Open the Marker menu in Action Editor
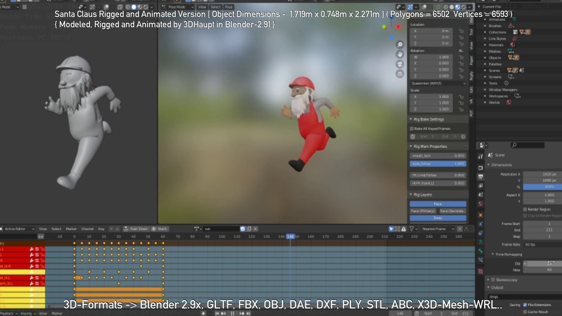This screenshot has height=316, width=562. (71, 229)
